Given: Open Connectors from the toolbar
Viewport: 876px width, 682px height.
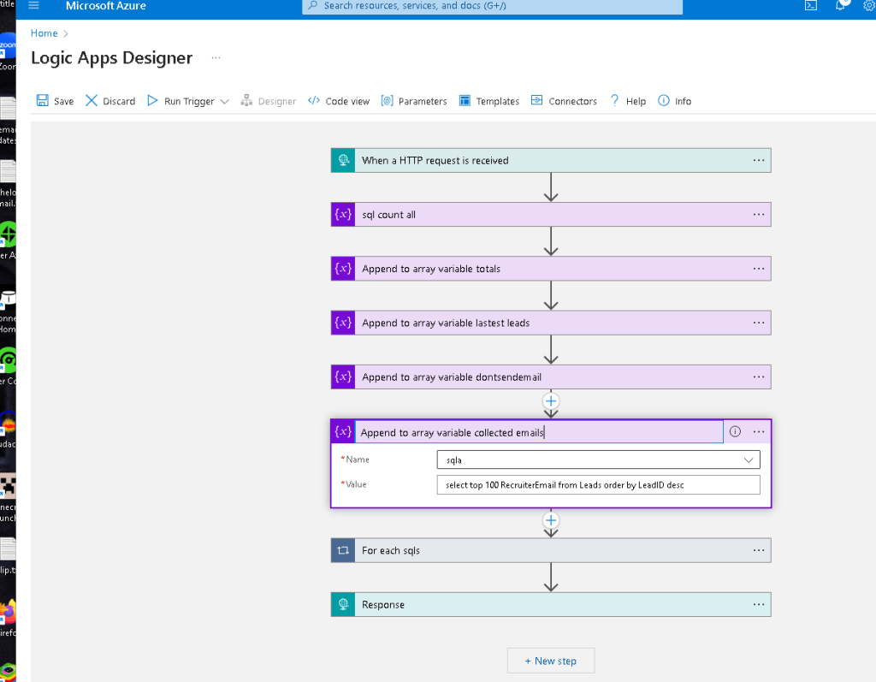Looking at the screenshot, I should click(x=564, y=101).
